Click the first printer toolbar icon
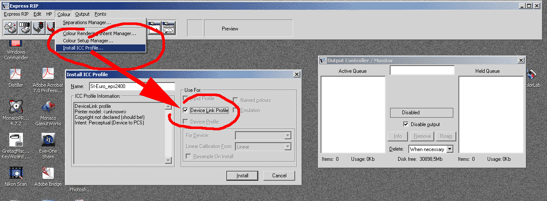Viewport: 547px width, 201px height. (10, 28)
